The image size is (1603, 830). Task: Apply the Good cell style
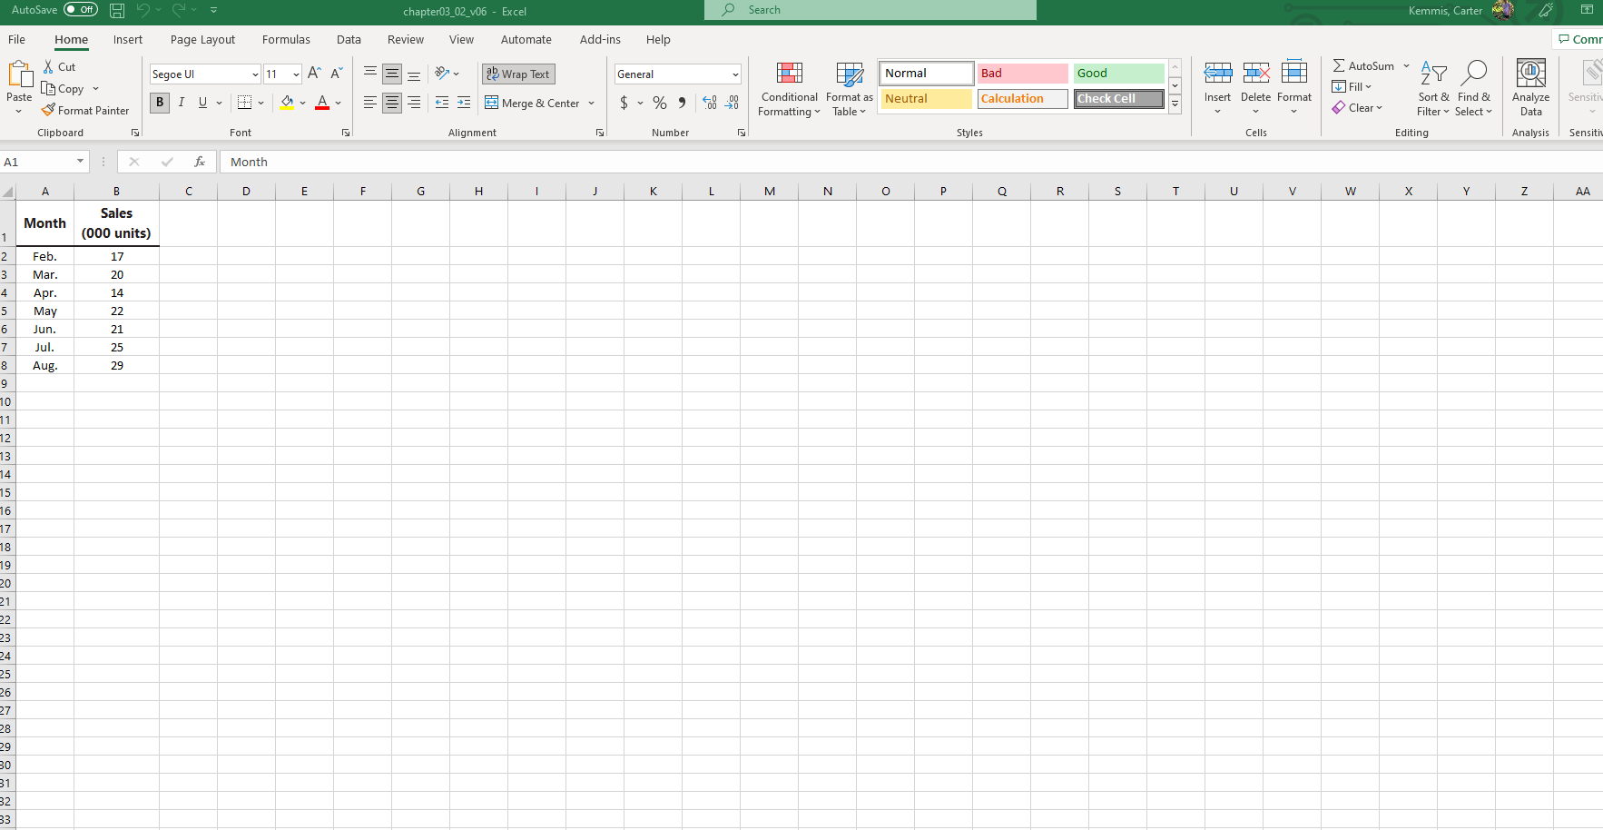click(1118, 73)
